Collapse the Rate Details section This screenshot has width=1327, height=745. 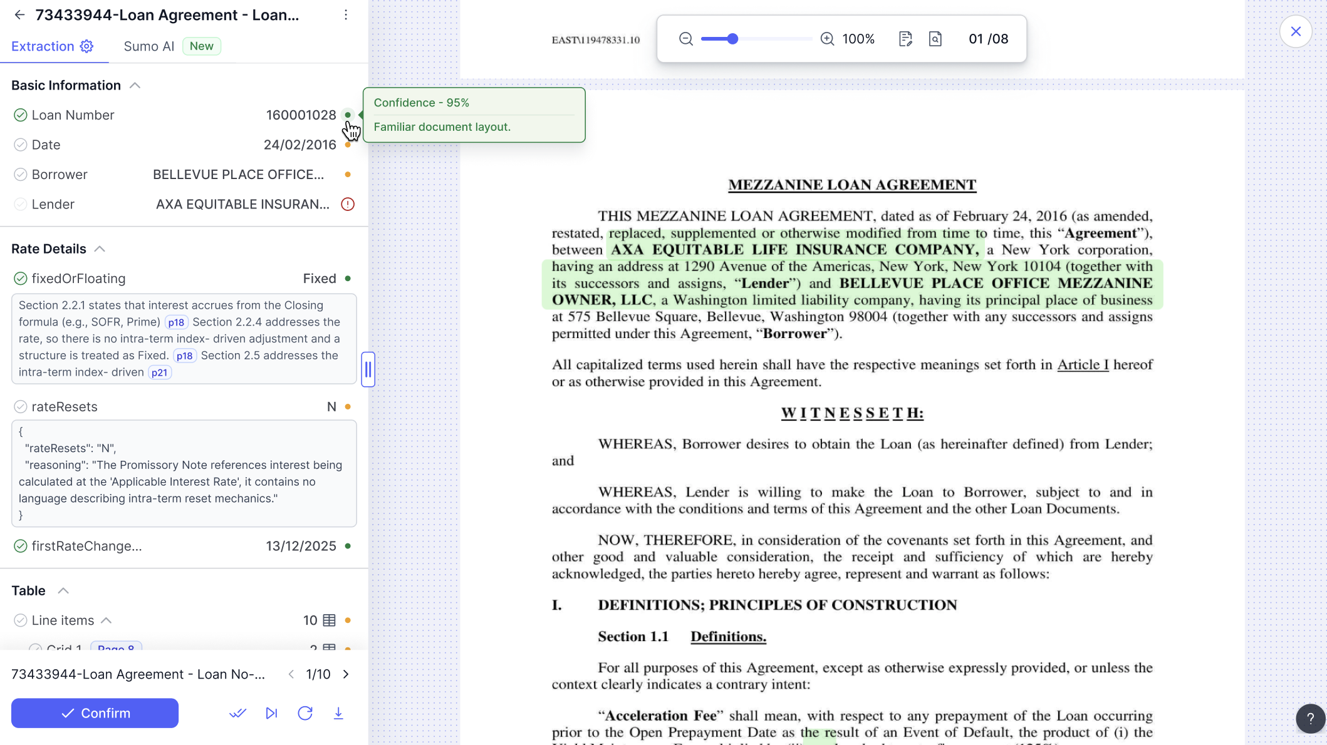[100, 249]
